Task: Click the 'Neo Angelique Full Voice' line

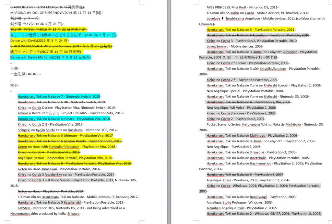Action: (241, 107)
